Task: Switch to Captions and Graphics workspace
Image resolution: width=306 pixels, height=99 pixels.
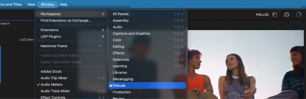Action: 147,33
